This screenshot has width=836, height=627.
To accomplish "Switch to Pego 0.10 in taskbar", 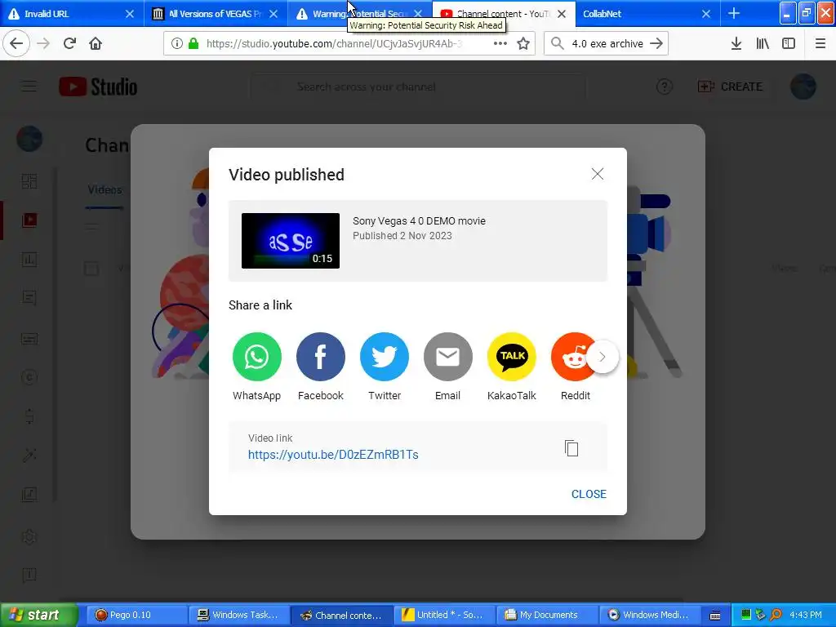I will pyautogui.click(x=136, y=615).
